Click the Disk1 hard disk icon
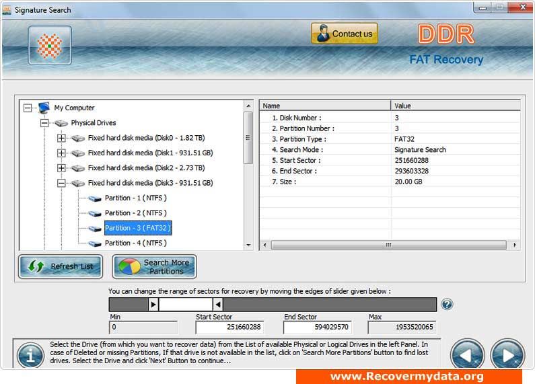Screen dimensions: 535x384 pyautogui.click(x=78, y=153)
